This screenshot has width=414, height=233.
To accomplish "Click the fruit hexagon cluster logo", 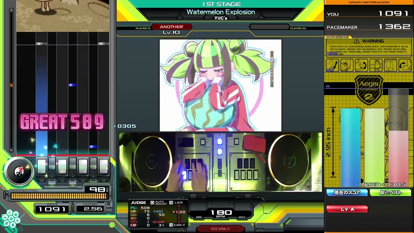I will pos(10,219).
